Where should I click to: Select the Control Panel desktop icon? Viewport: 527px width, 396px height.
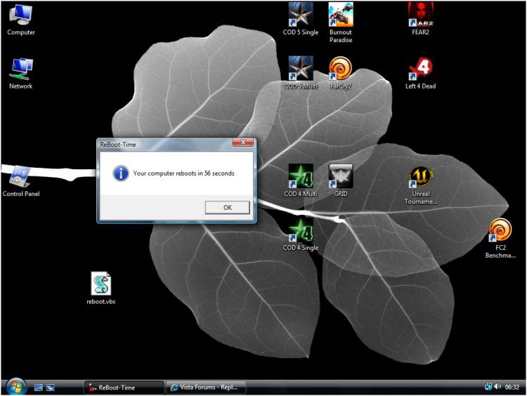pos(20,176)
